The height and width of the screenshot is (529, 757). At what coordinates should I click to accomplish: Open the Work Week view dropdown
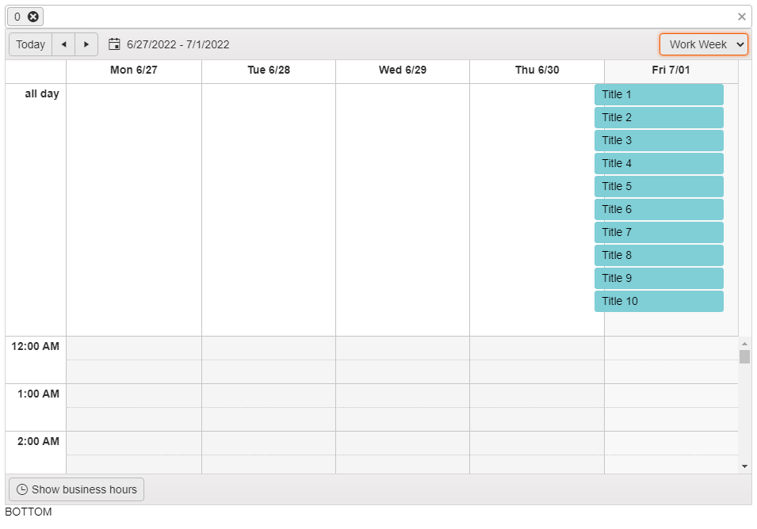point(703,44)
